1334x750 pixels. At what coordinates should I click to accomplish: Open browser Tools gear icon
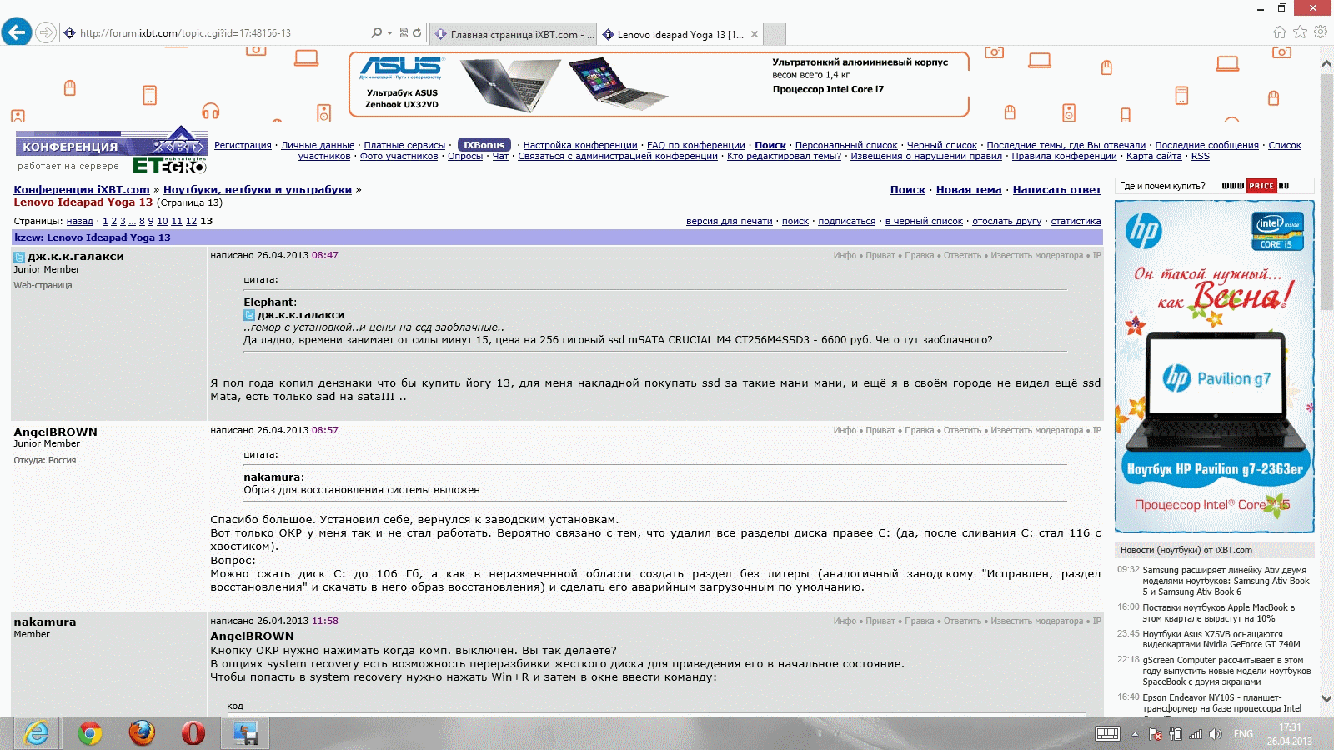coord(1321,32)
